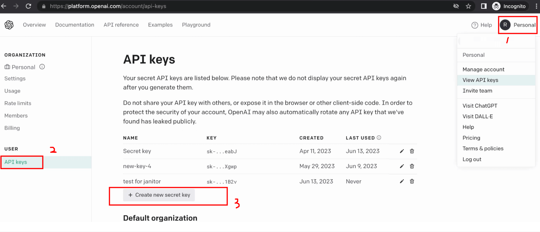Edit the 'new-key-4' key name

pyautogui.click(x=402, y=166)
